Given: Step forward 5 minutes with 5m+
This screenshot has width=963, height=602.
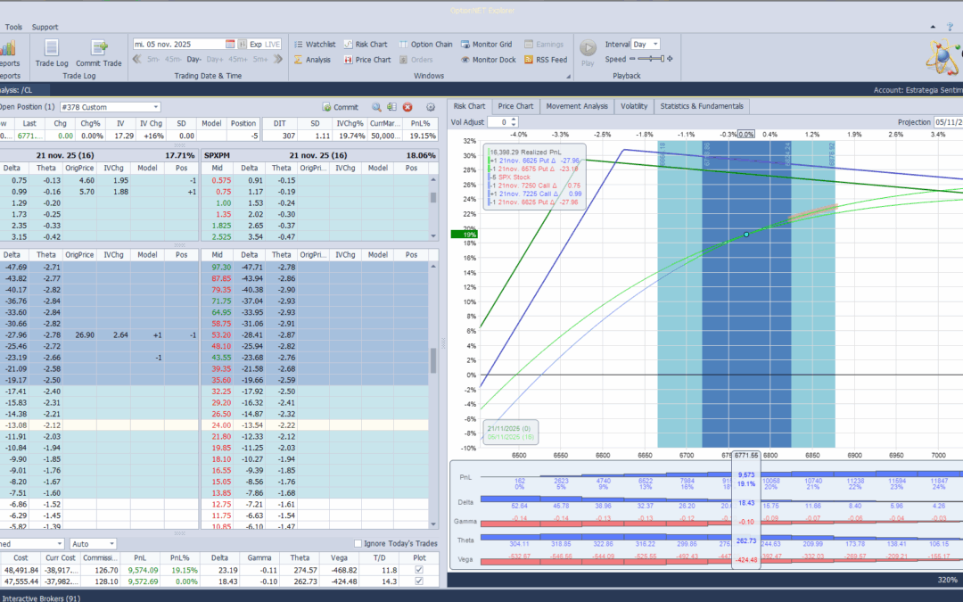Looking at the screenshot, I should point(260,60).
